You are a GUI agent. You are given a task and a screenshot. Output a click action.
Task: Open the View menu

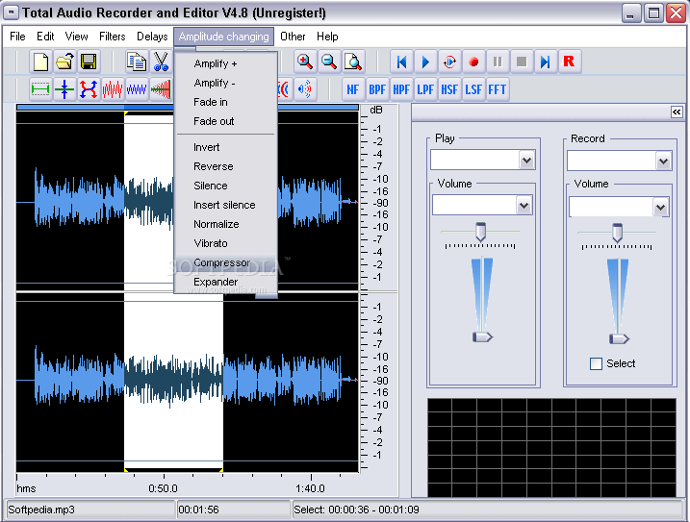[77, 37]
